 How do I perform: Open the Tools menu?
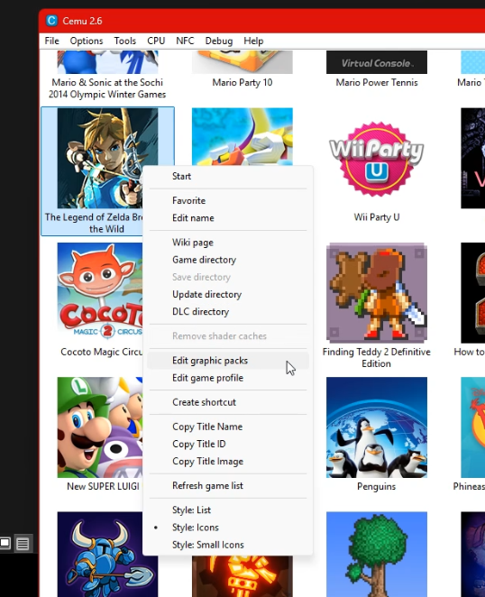pos(125,41)
